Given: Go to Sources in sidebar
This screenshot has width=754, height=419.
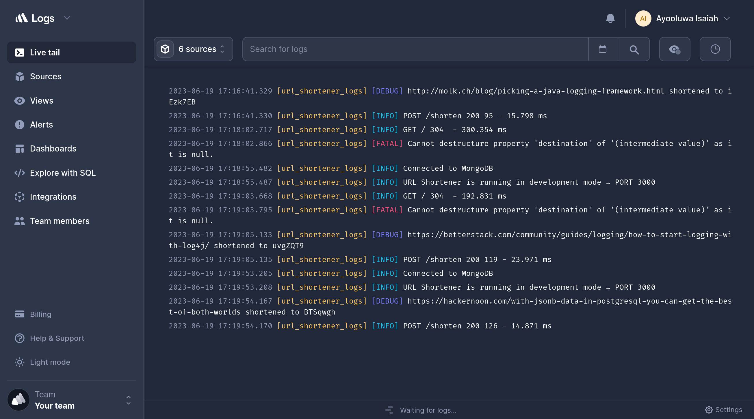Looking at the screenshot, I should [x=46, y=76].
